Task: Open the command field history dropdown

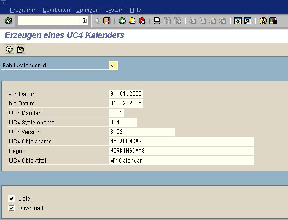Action: click(84, 21)
